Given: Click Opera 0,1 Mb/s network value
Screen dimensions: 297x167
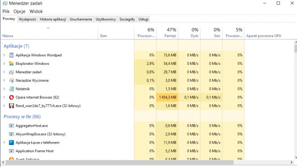Looking at the screenshot, I should pyautogui.click(x=213, y=97).
